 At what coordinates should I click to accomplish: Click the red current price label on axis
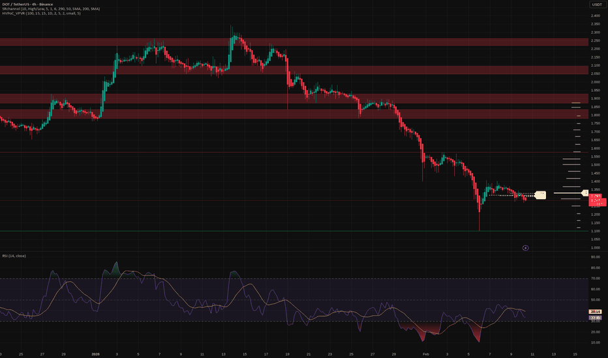point(597,200)
